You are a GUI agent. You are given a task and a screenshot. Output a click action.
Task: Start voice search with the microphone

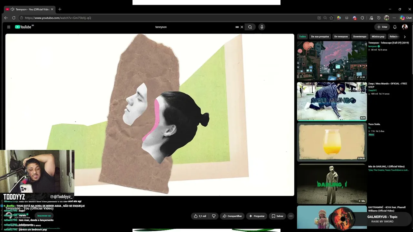point(262,27)
